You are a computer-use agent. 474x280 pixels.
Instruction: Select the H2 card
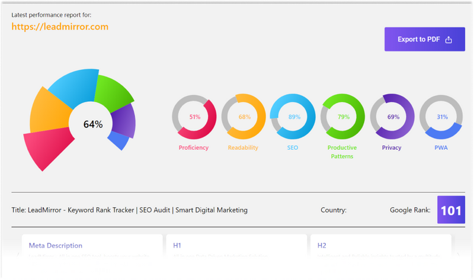(381, 249)
